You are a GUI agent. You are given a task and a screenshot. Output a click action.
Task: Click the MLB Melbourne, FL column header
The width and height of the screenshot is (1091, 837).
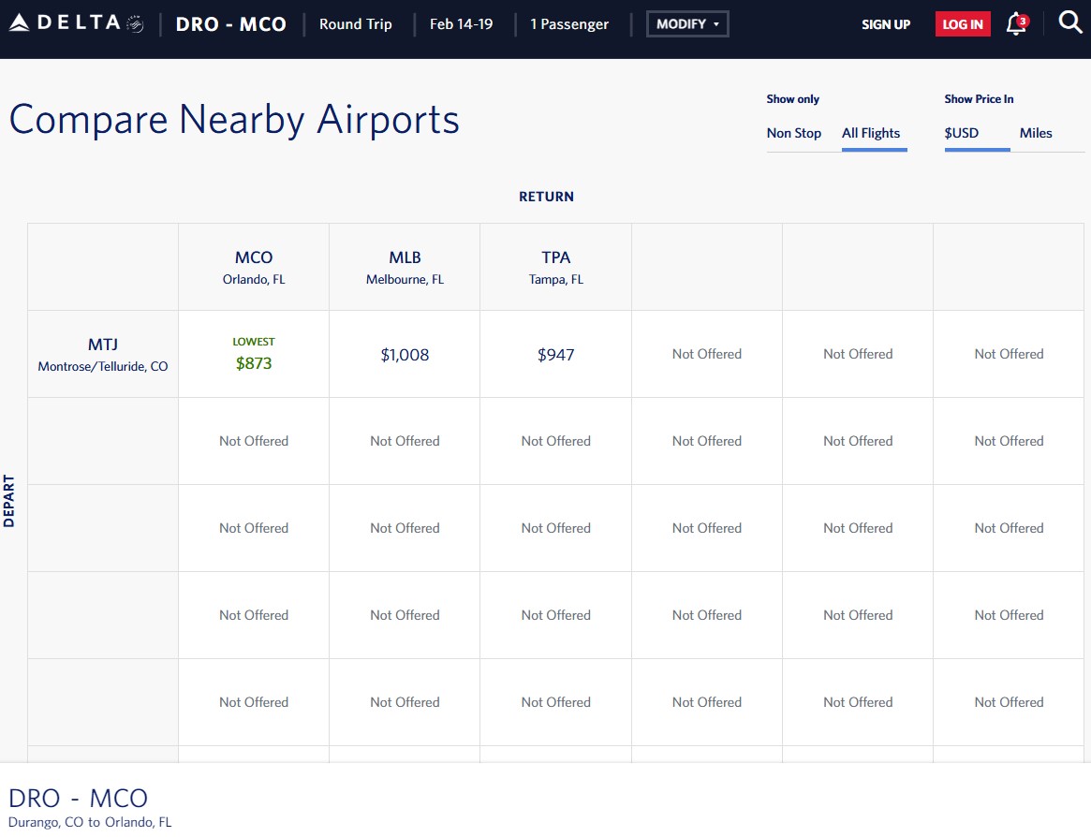pos(405,267)
